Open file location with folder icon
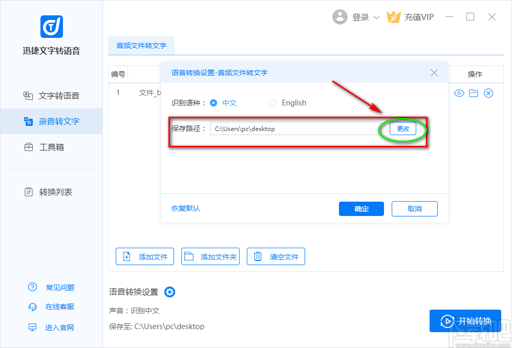Screen dimensions: 512x348 point(474,93)
